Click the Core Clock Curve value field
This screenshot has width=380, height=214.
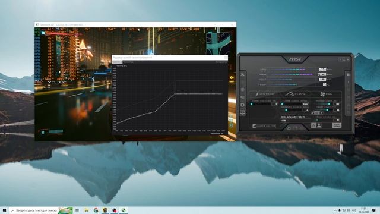tap(306, 104)
